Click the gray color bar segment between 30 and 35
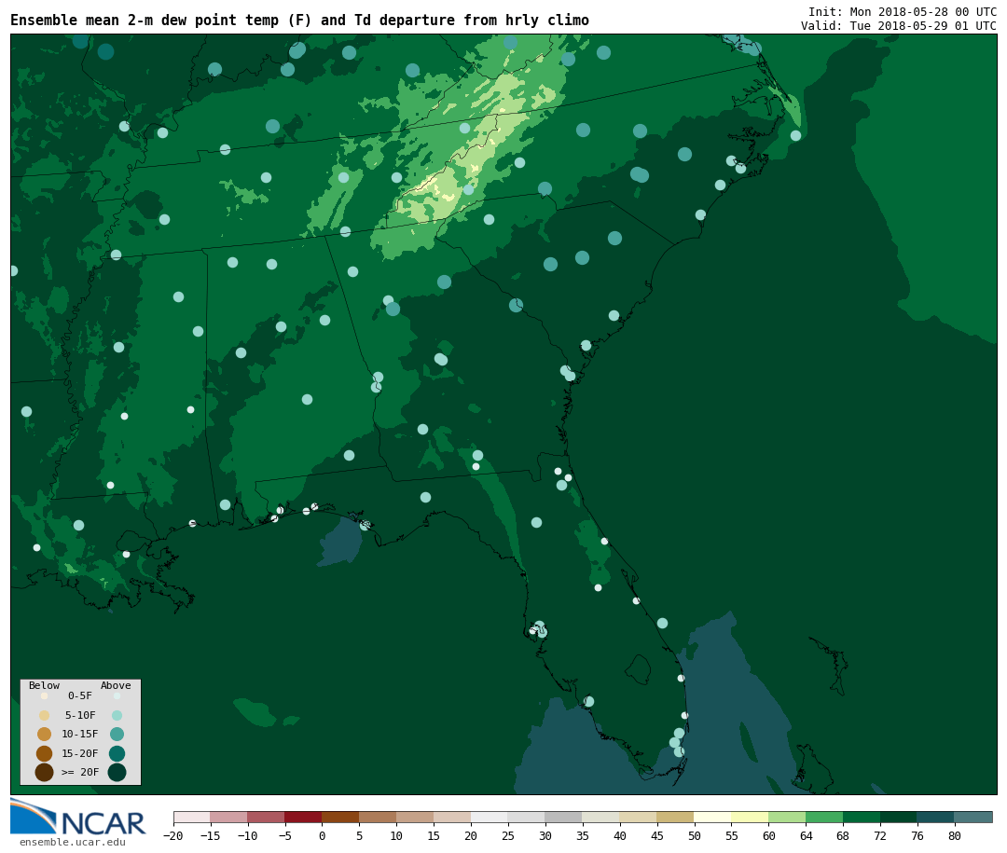Image resolution: width=1007 pixels, height=853 pixels. [564, 817]
